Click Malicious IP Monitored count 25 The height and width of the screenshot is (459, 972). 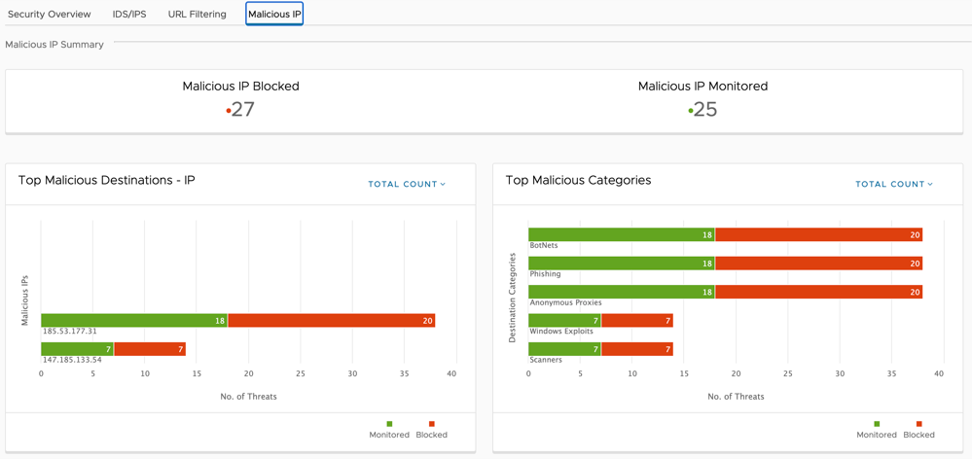(x=705, y=110)
